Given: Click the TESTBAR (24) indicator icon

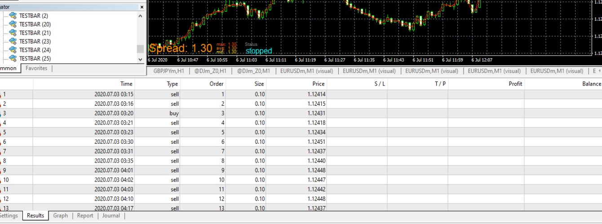Looking at the screenshot, I should tap(13, 50).
